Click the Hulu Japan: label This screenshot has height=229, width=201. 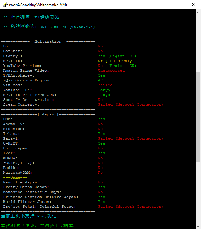click(x=16, y=148)
